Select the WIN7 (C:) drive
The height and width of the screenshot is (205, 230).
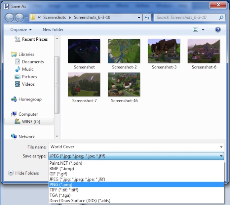(29, 122)
